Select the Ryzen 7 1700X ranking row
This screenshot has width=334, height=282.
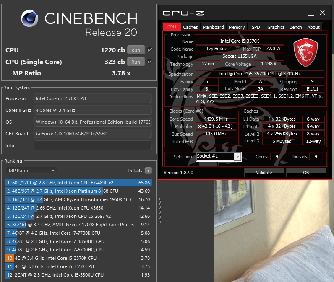coord(78,225)
